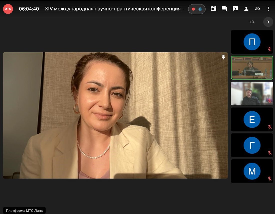Open the questions panel icon
This screenshot has height=214, width=275.
235,9
